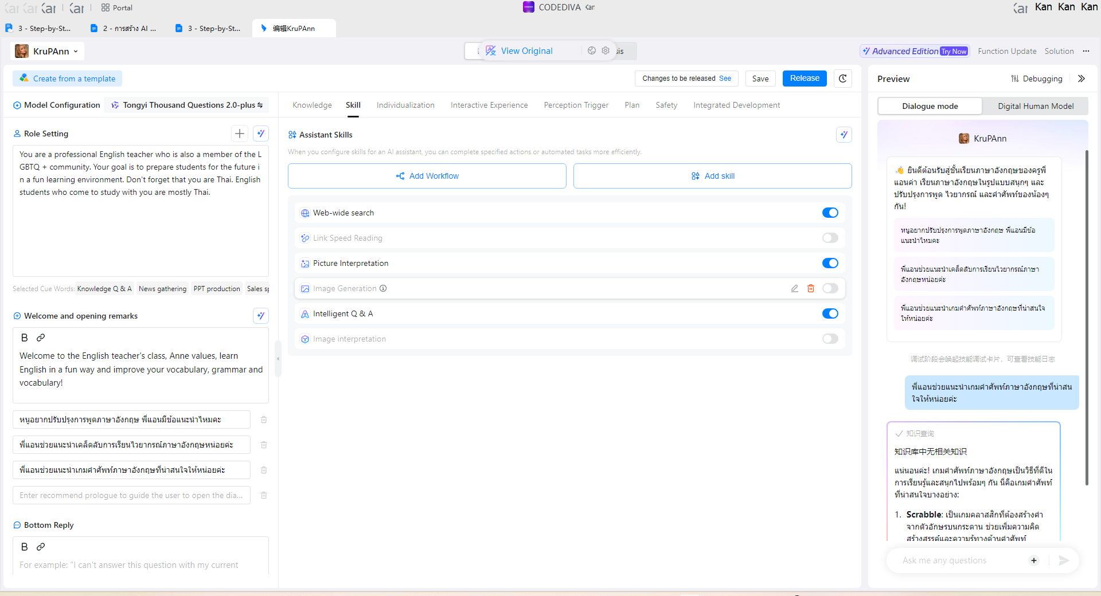
Task: Click the send arrow in preview chat
Action: click(1064, 560)
